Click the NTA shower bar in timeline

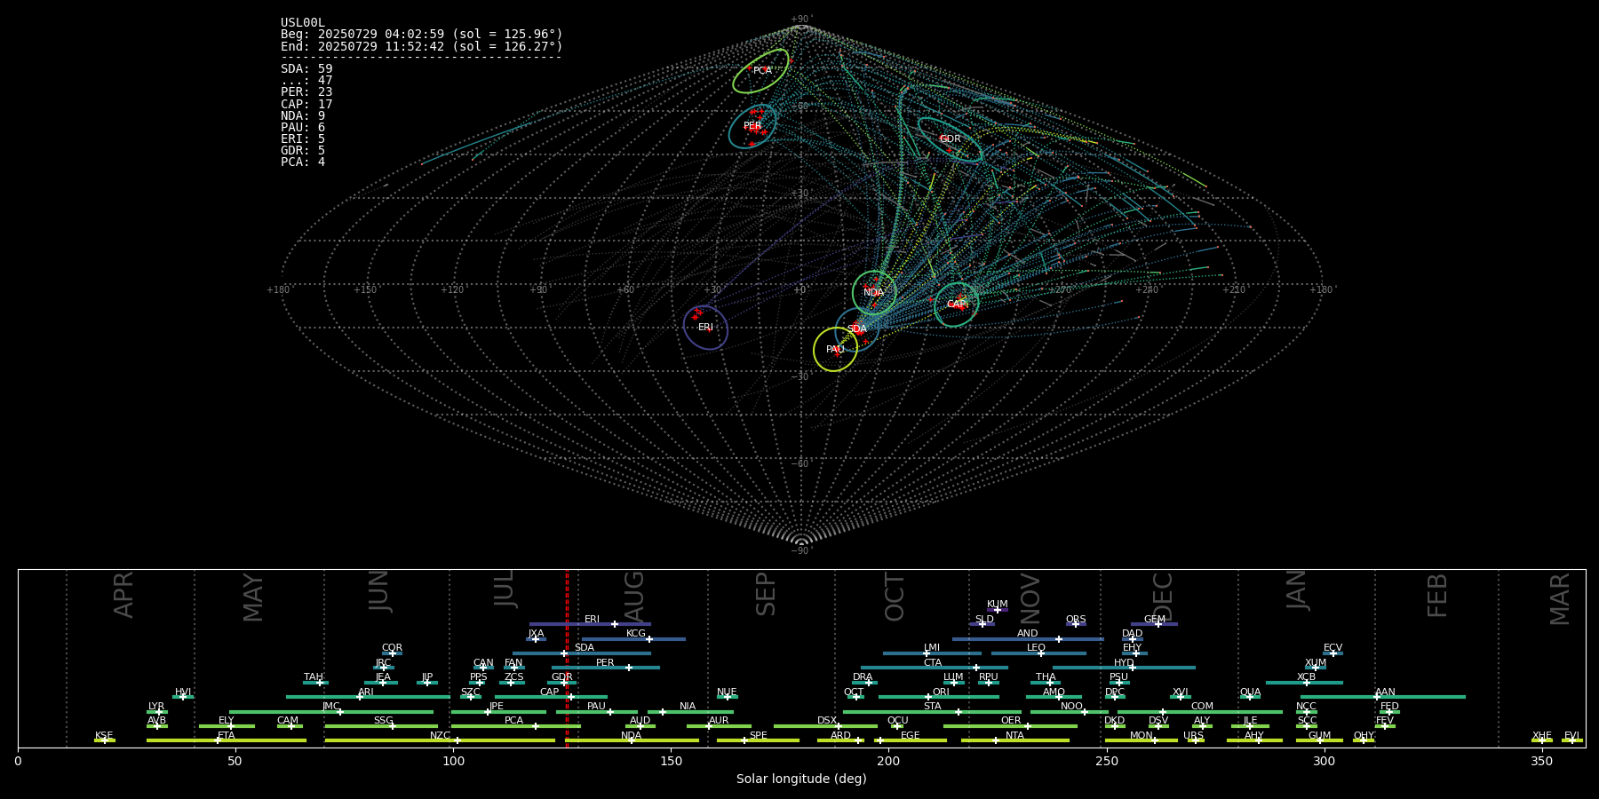coord(1014,740)
